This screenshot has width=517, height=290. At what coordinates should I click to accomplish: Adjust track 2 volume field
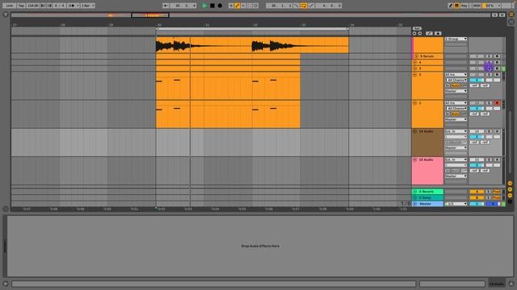[x=477, y=80]
